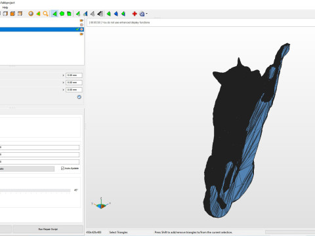Activate the green pentagon surface selection tool

point(62,14)
